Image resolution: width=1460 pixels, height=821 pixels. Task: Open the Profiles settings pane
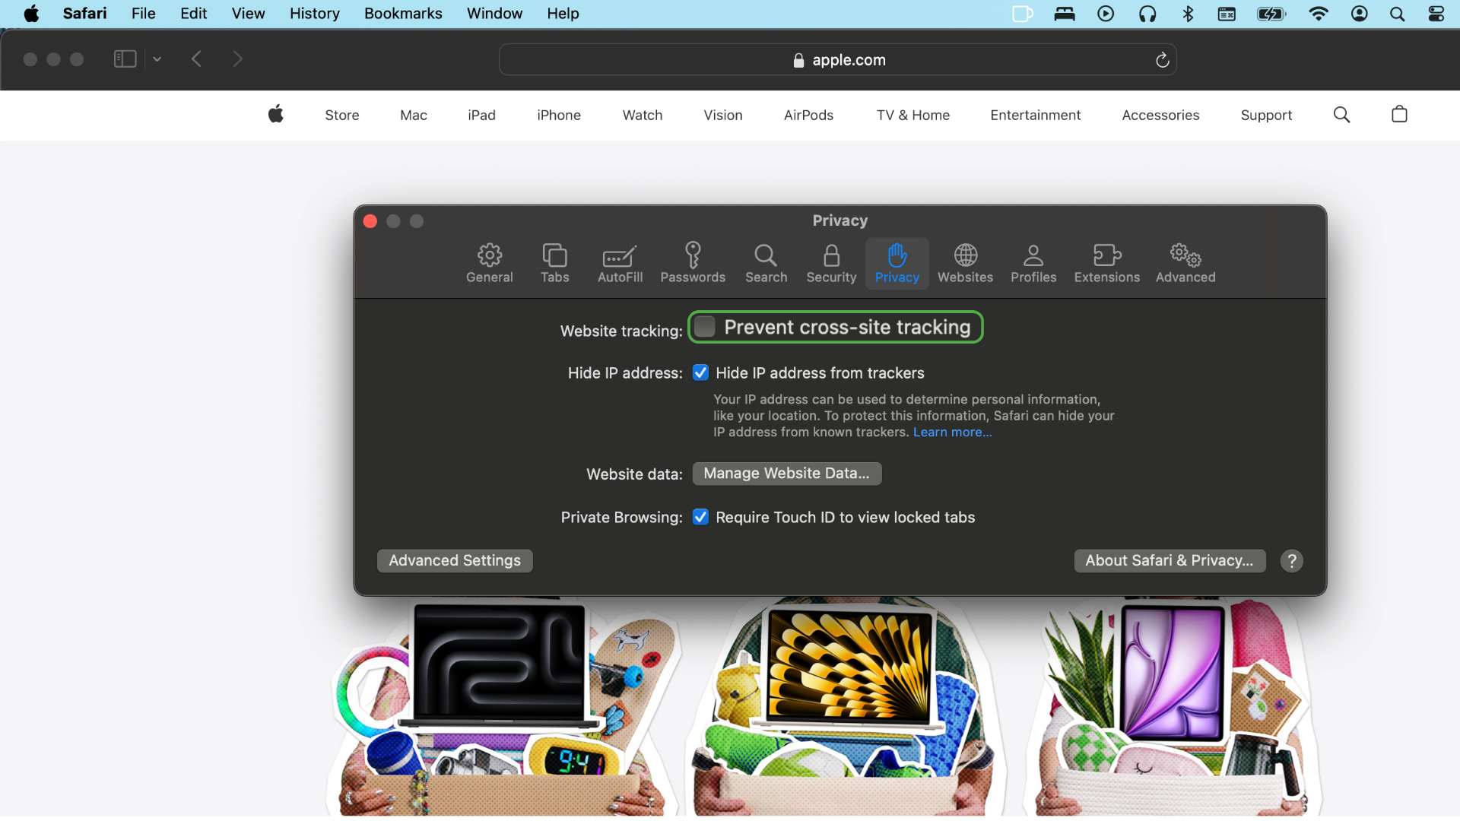pyautogui.click(x=1033, y=263)
